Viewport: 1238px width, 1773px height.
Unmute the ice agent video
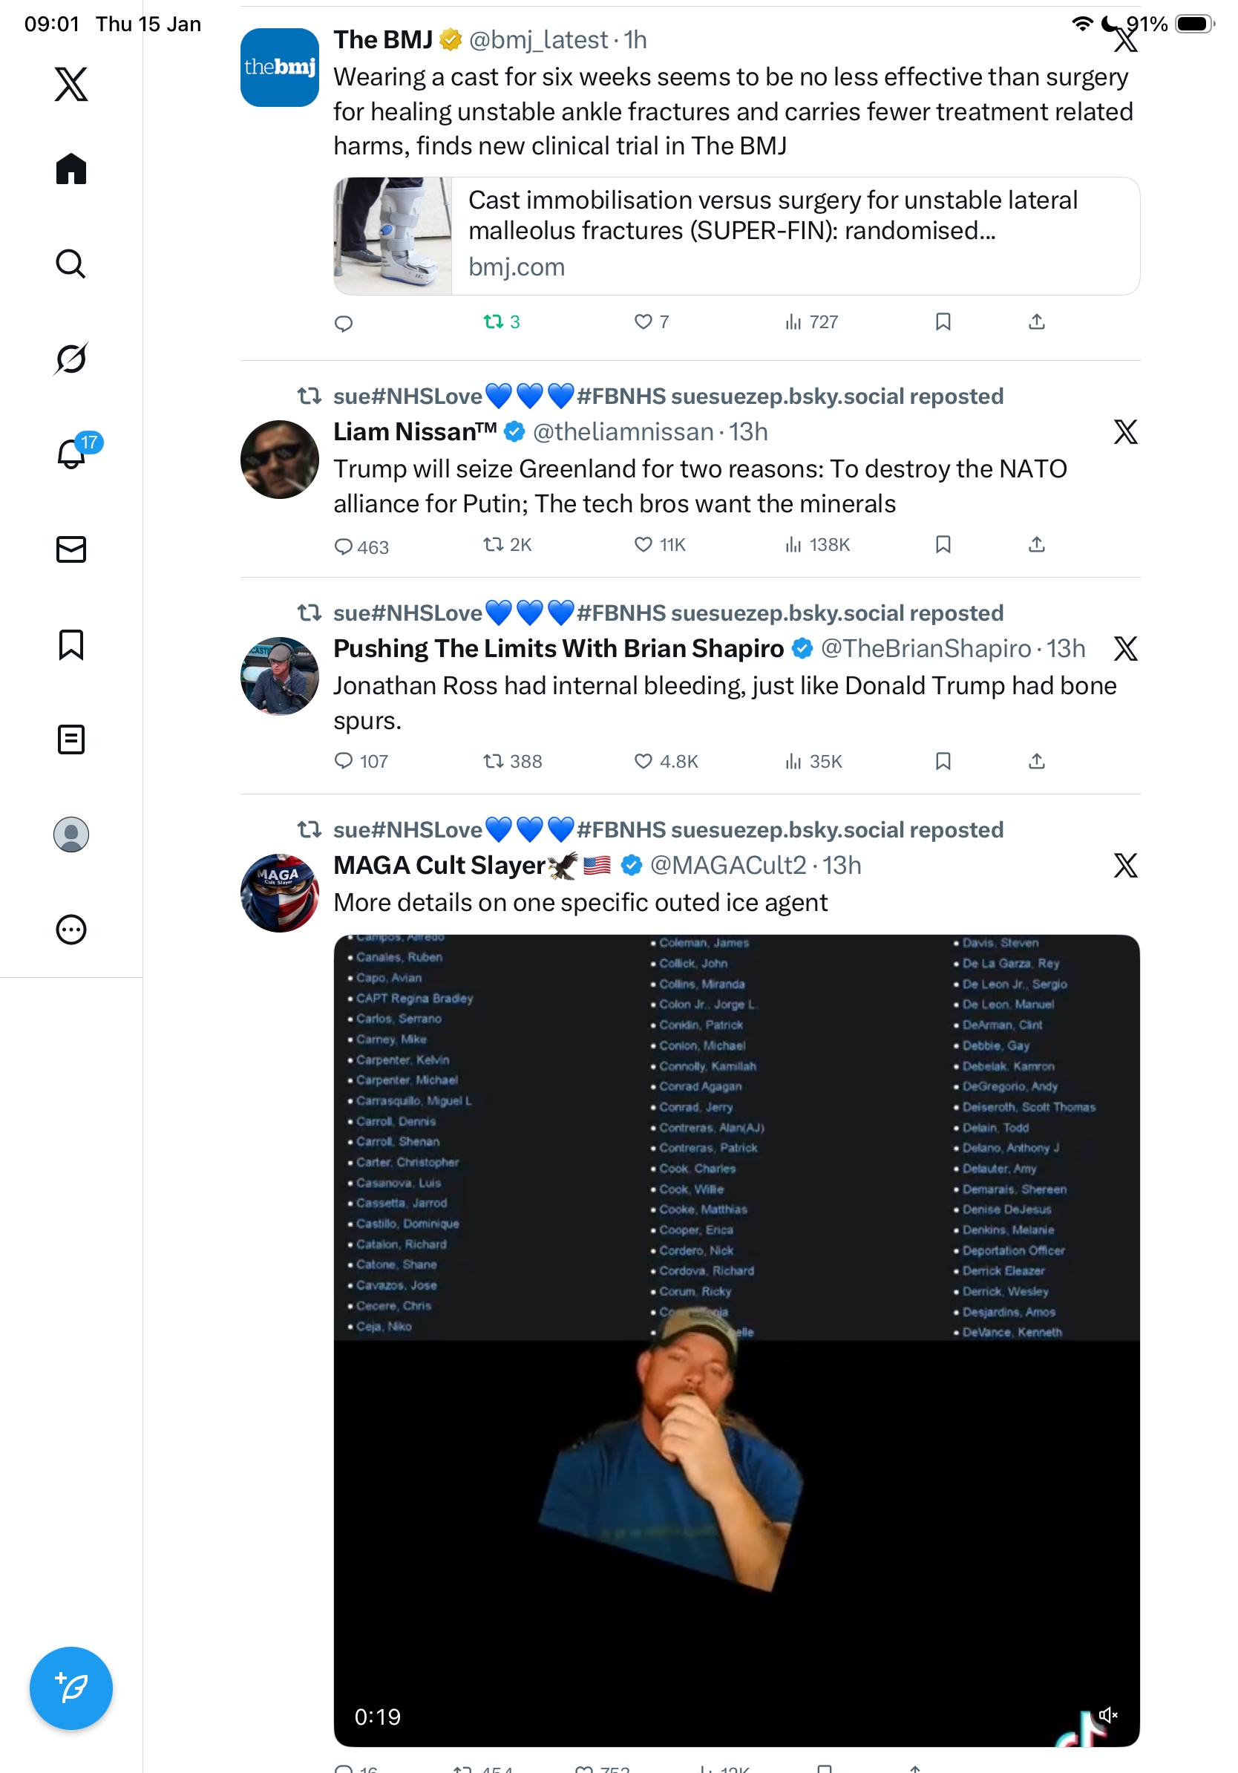1107,1714
